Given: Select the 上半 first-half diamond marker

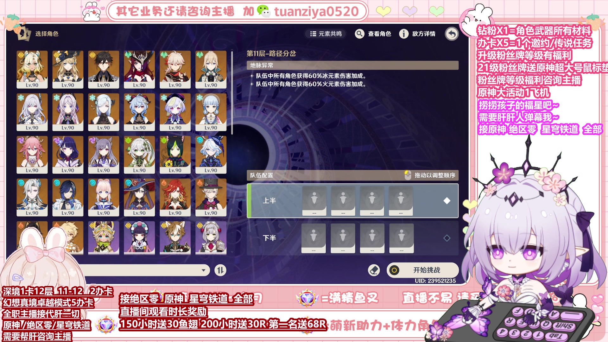Looking at the screenshot, I should [x=447, y=201].
